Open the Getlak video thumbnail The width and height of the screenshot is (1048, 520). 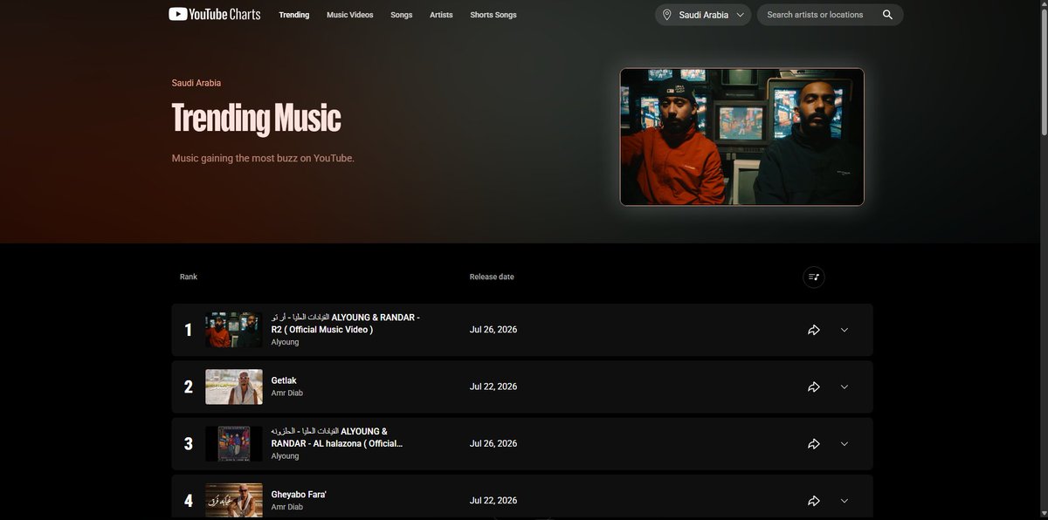click(x=234, y=387)
